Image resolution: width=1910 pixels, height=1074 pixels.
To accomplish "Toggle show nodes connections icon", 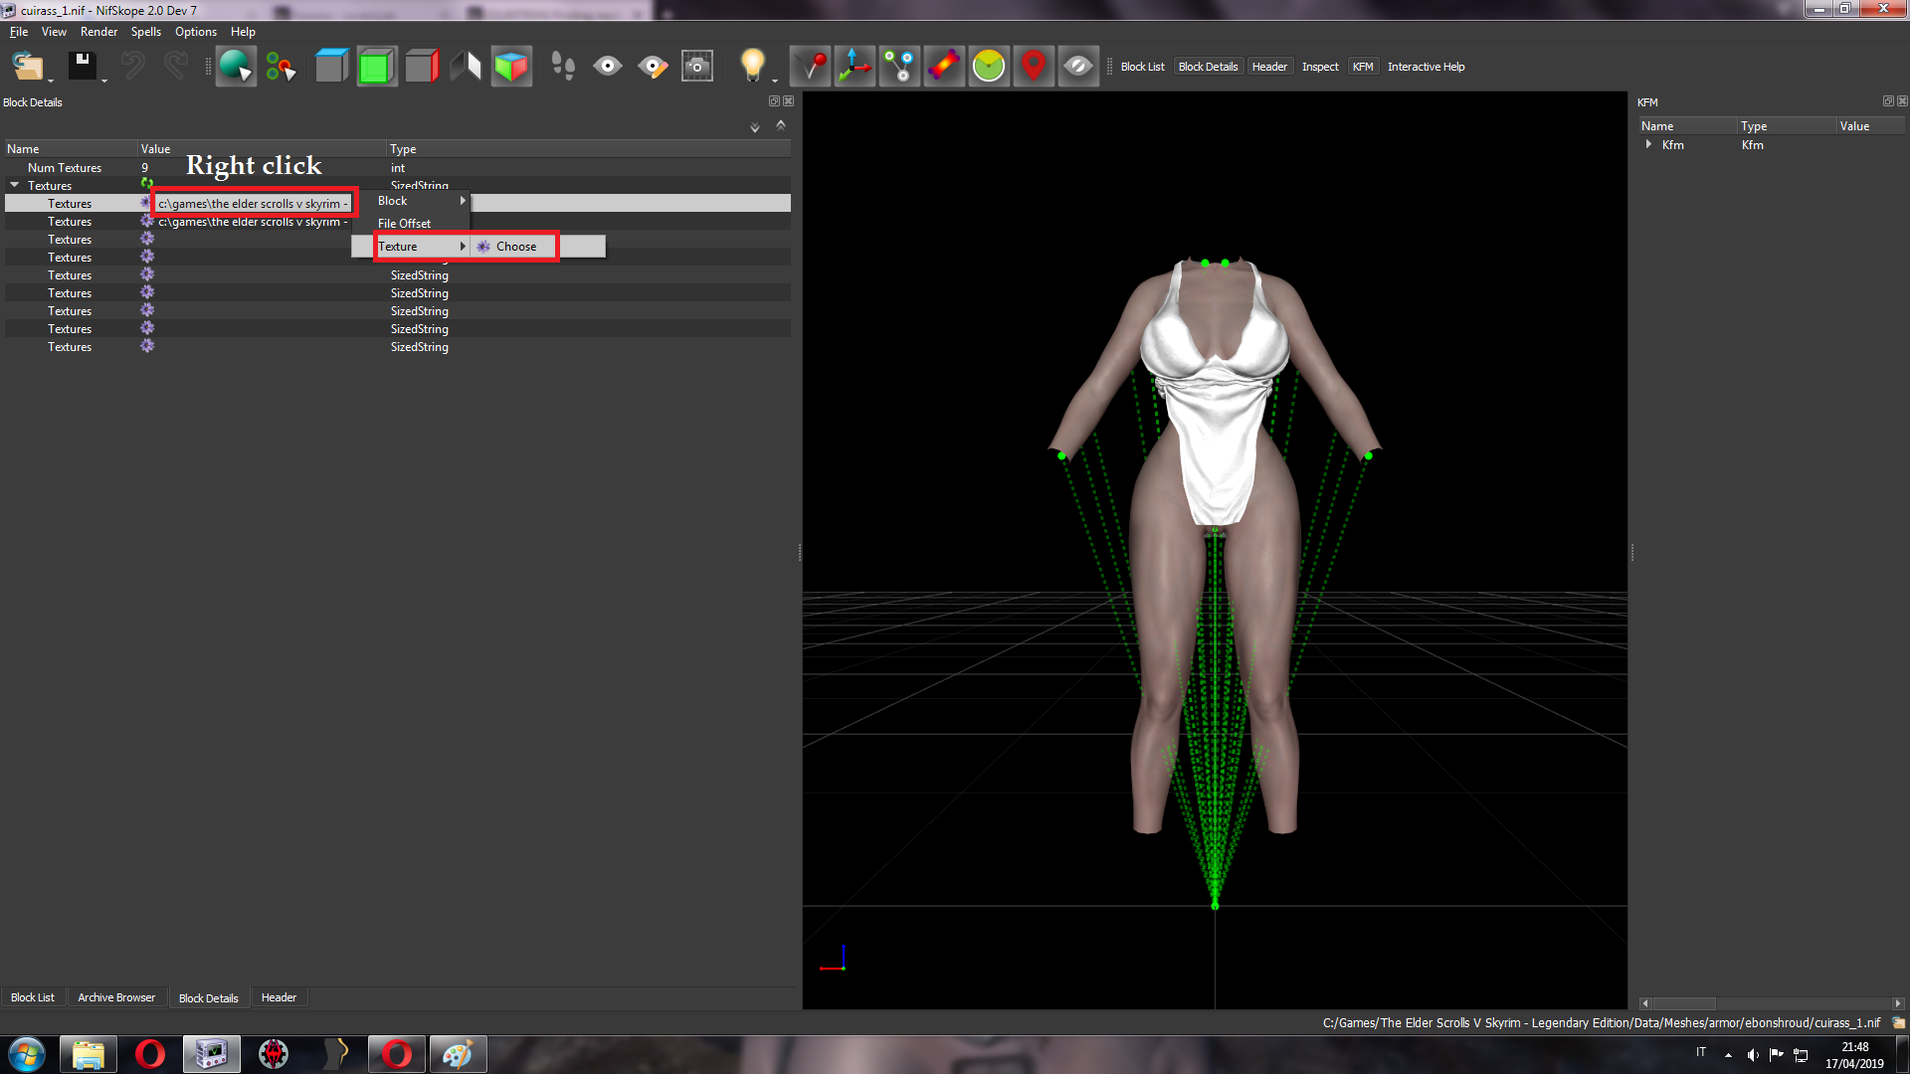I will 899,67.
